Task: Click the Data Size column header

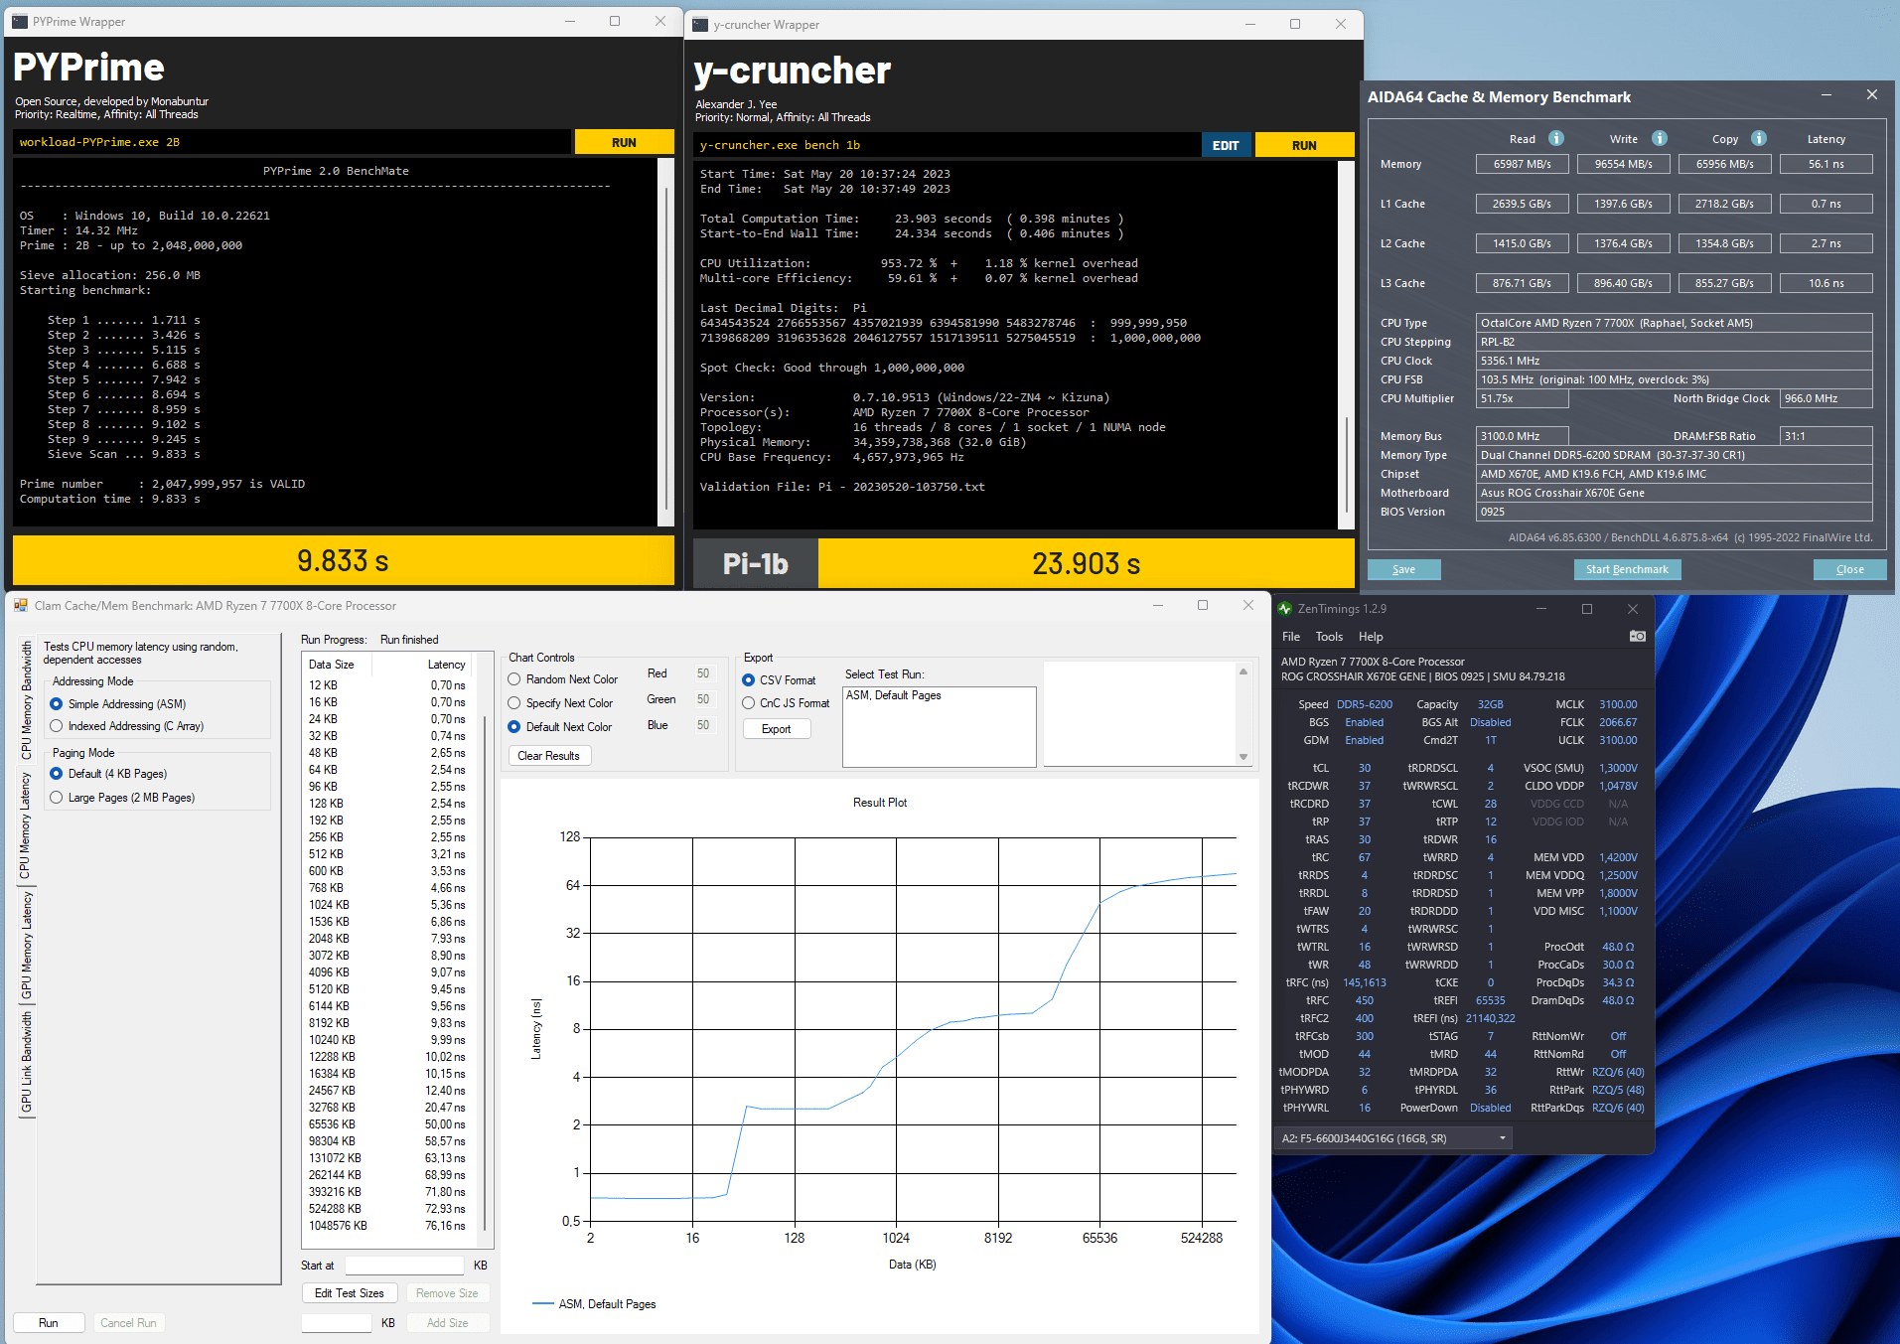Action: coord(332,665)
